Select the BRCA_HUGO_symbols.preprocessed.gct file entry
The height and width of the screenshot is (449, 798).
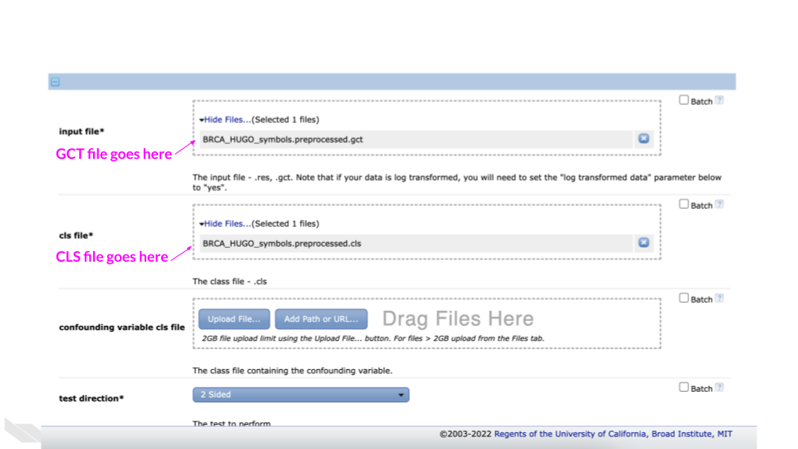[416, 140]
